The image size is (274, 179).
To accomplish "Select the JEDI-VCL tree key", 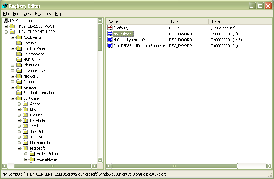I will pyautogui.click(x=38, y=137).
